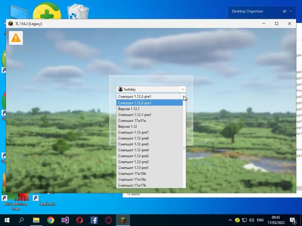
Task: Click green plus tray icon
Action: click(237, 220)
